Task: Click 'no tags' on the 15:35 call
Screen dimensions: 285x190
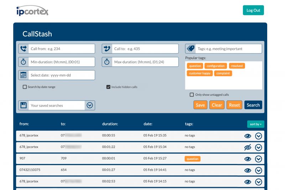Action: click(190, 135)
